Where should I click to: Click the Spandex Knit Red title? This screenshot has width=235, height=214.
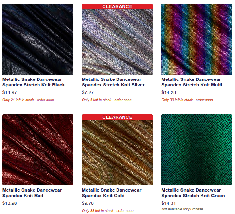tap(32, 193)
